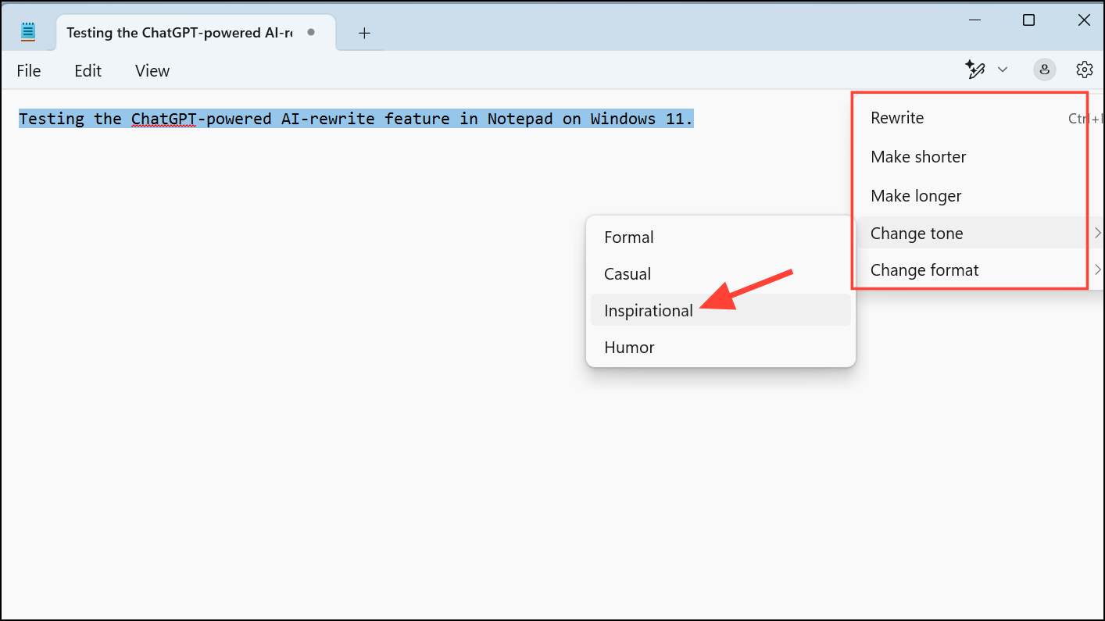The image size is (1105, 621).
Task: Minimize the Notepad window
Action: (x=974, y=20)
